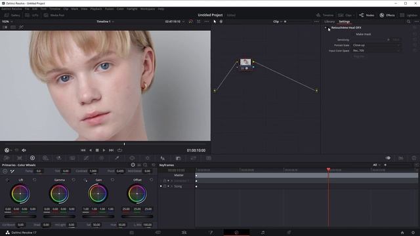This screenshot has height=236, width=420.
Task: Edit the Contrast value field
Action: [93, 171]
